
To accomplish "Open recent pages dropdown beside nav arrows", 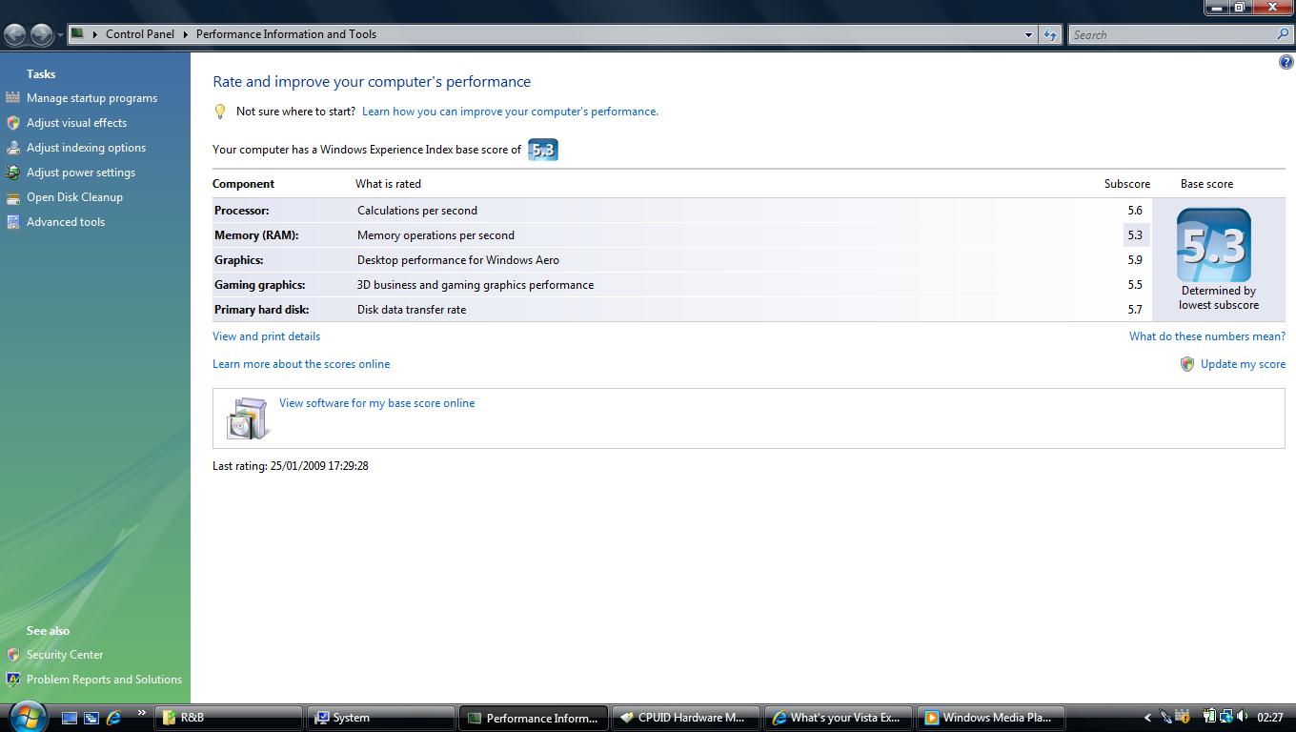I will click(60, 35).
